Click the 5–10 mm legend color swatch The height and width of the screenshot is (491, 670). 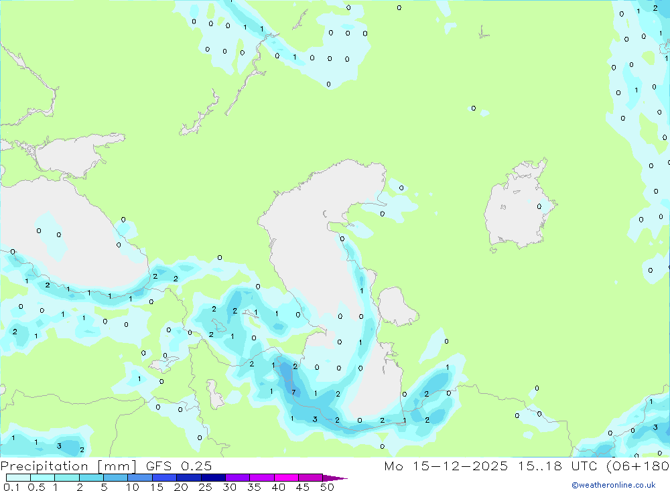[x=116, y=478]
